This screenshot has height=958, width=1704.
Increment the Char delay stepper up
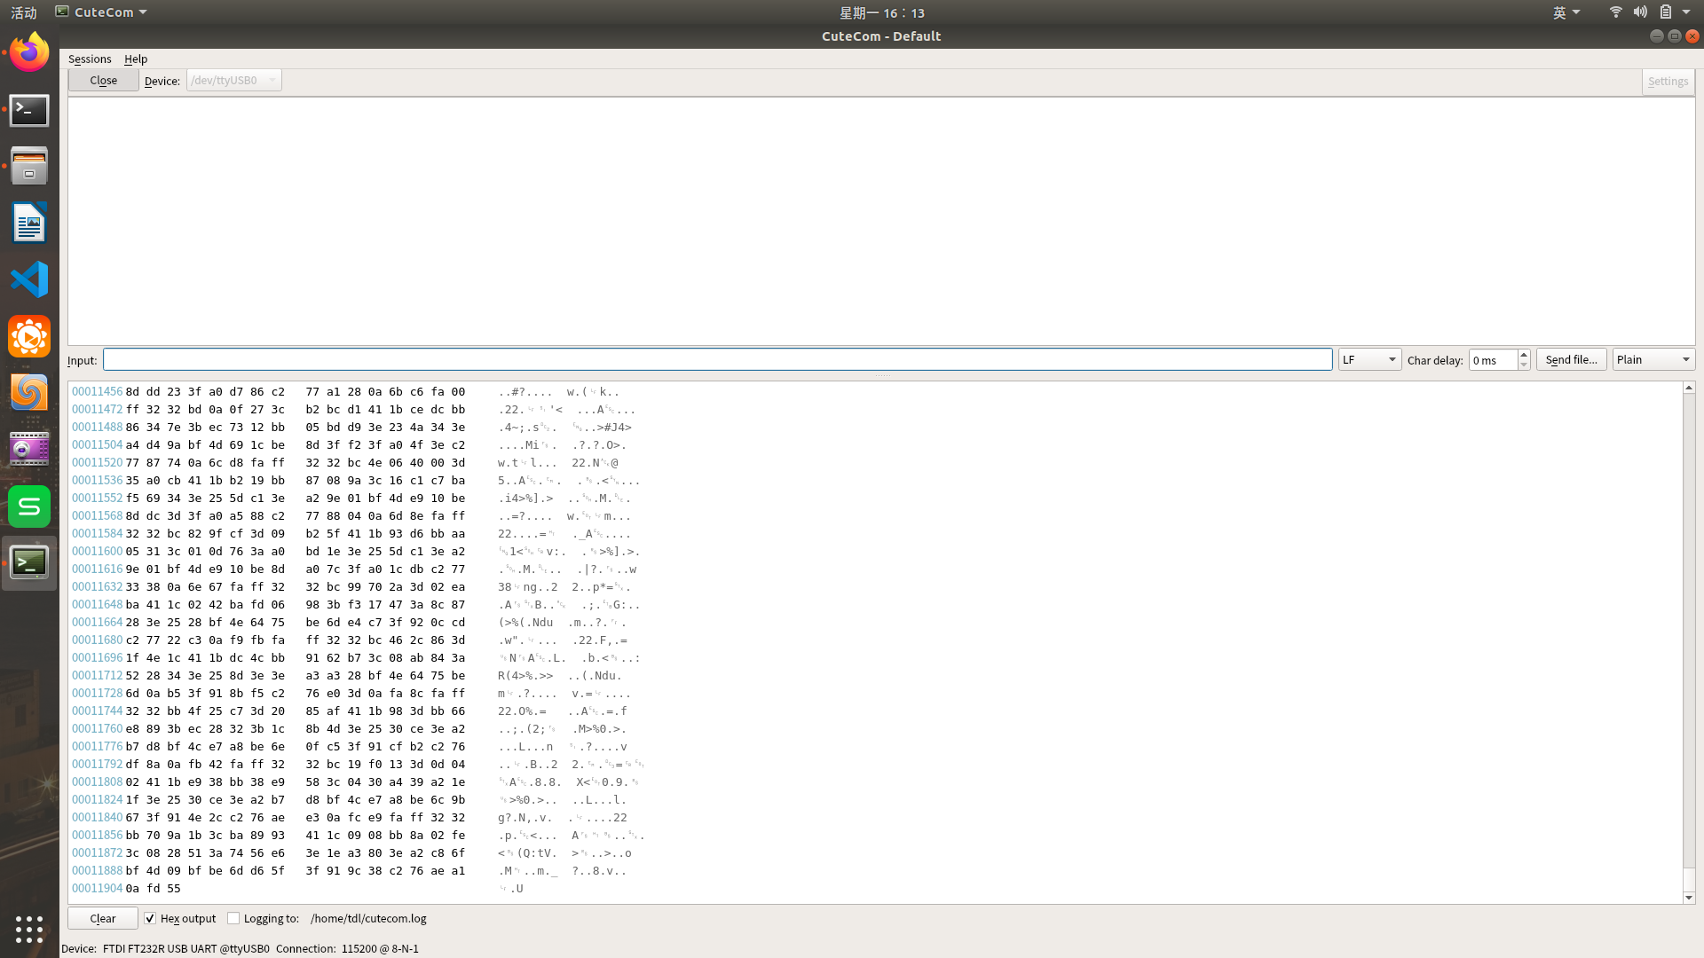coord(1523,353)
